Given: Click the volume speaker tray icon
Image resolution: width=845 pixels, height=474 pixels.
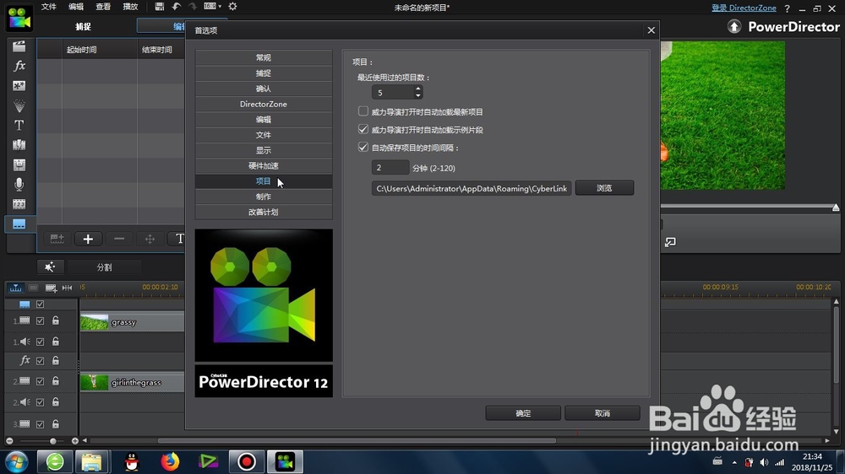Looking at the screenshot, I should (x=764, y=462).
